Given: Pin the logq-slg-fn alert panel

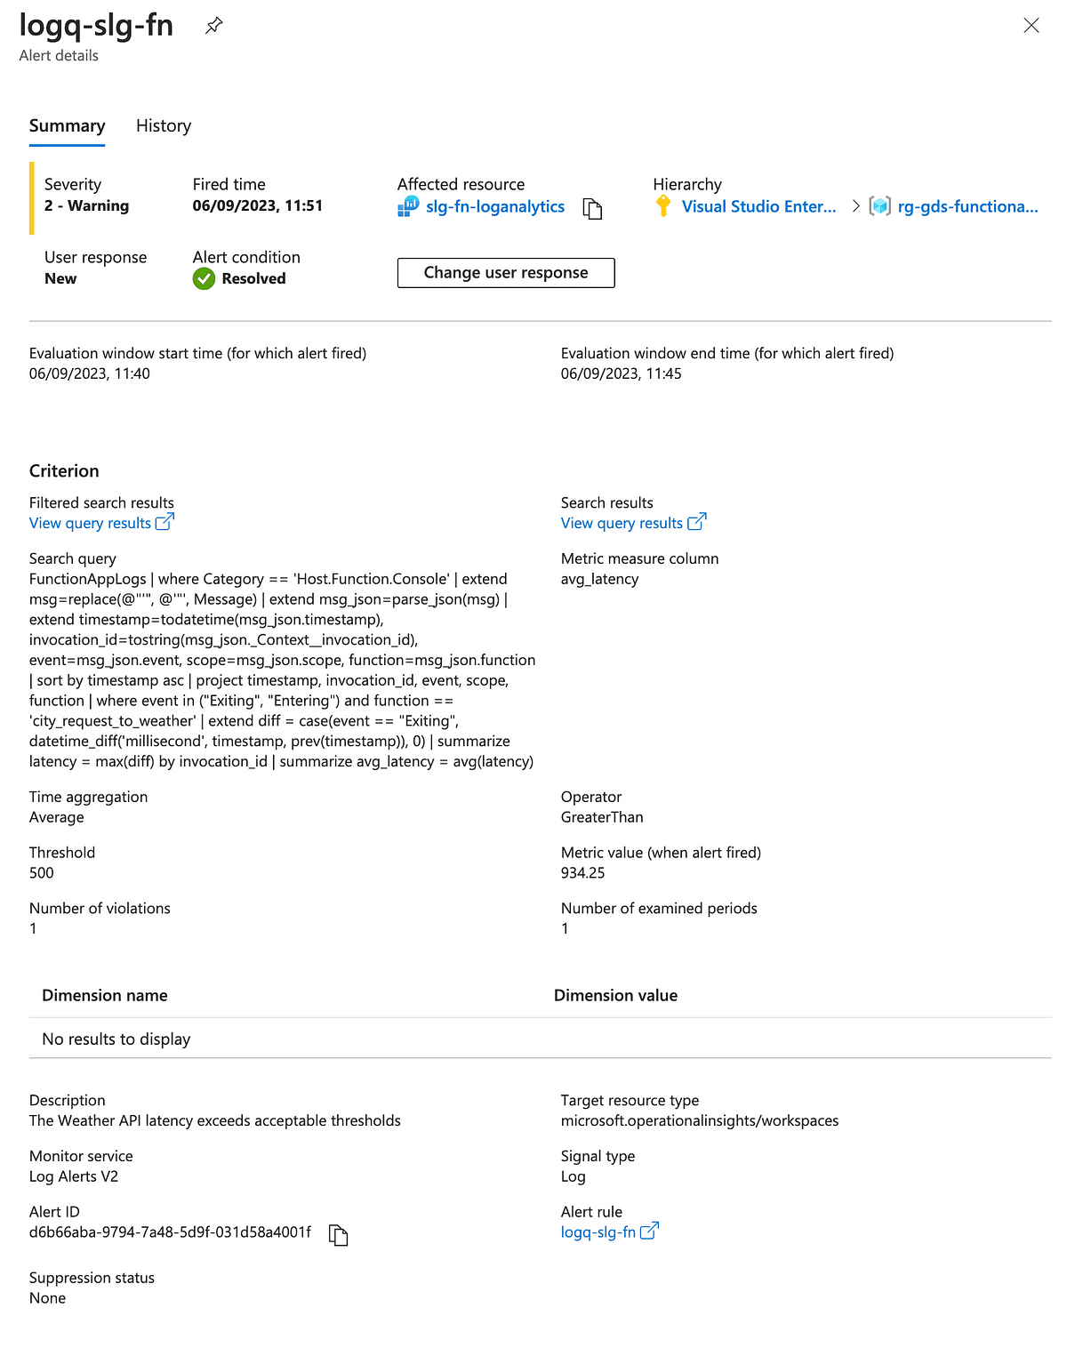Looking at the screenshot, I should pyautogui.click(x=213, y=26).
